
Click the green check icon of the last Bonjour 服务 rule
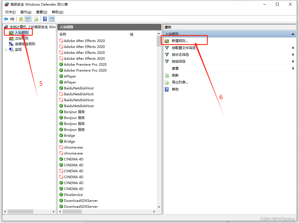pos(61,129)
